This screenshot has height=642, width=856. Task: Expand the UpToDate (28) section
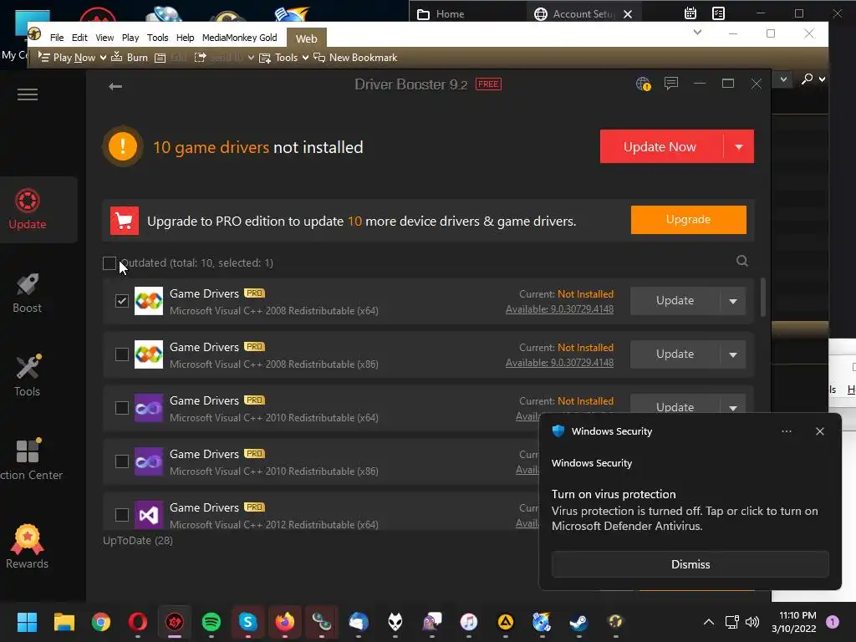[x=138, y=541]
